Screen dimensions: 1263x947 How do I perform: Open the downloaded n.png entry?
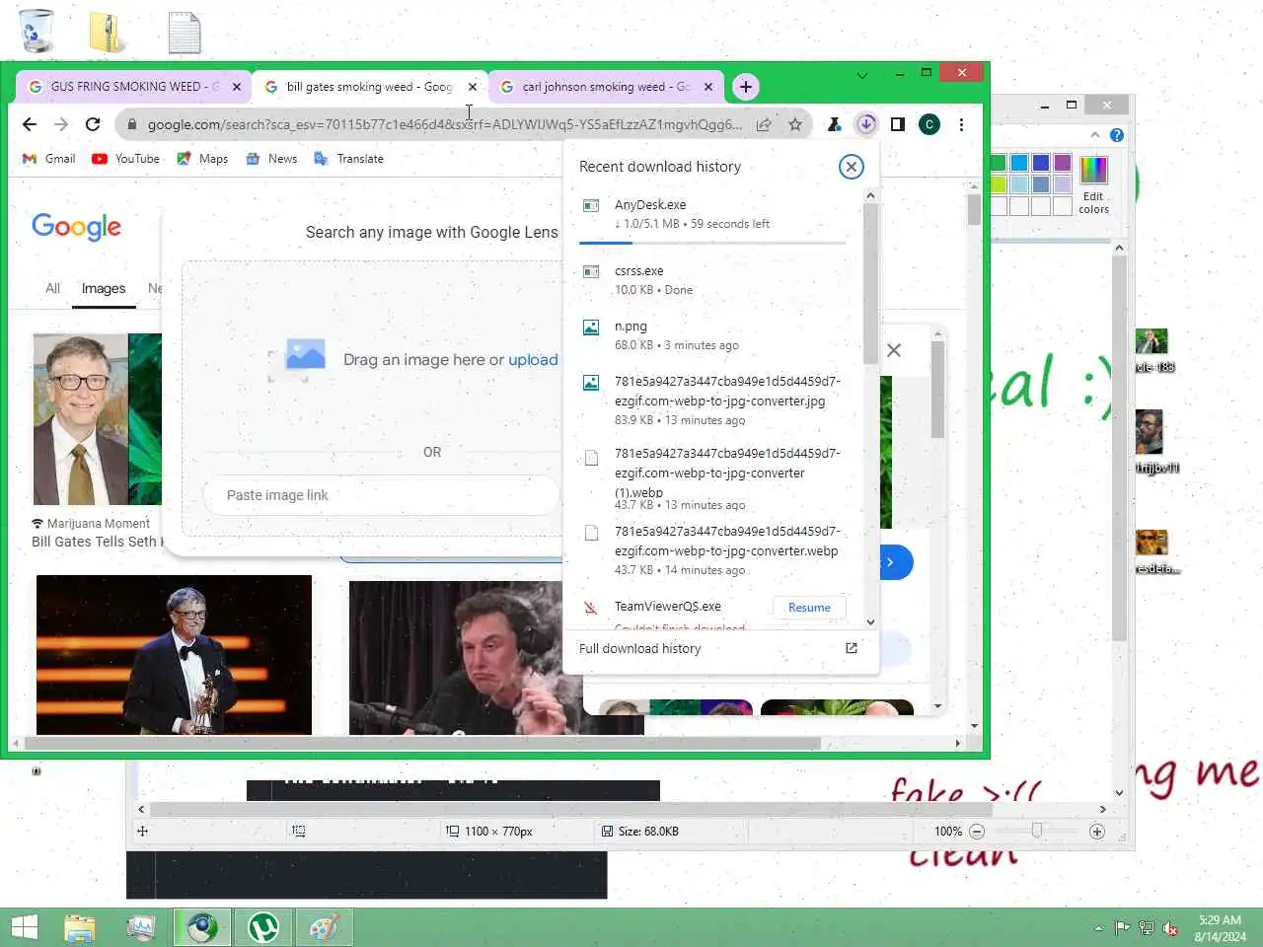click(712, 335)
